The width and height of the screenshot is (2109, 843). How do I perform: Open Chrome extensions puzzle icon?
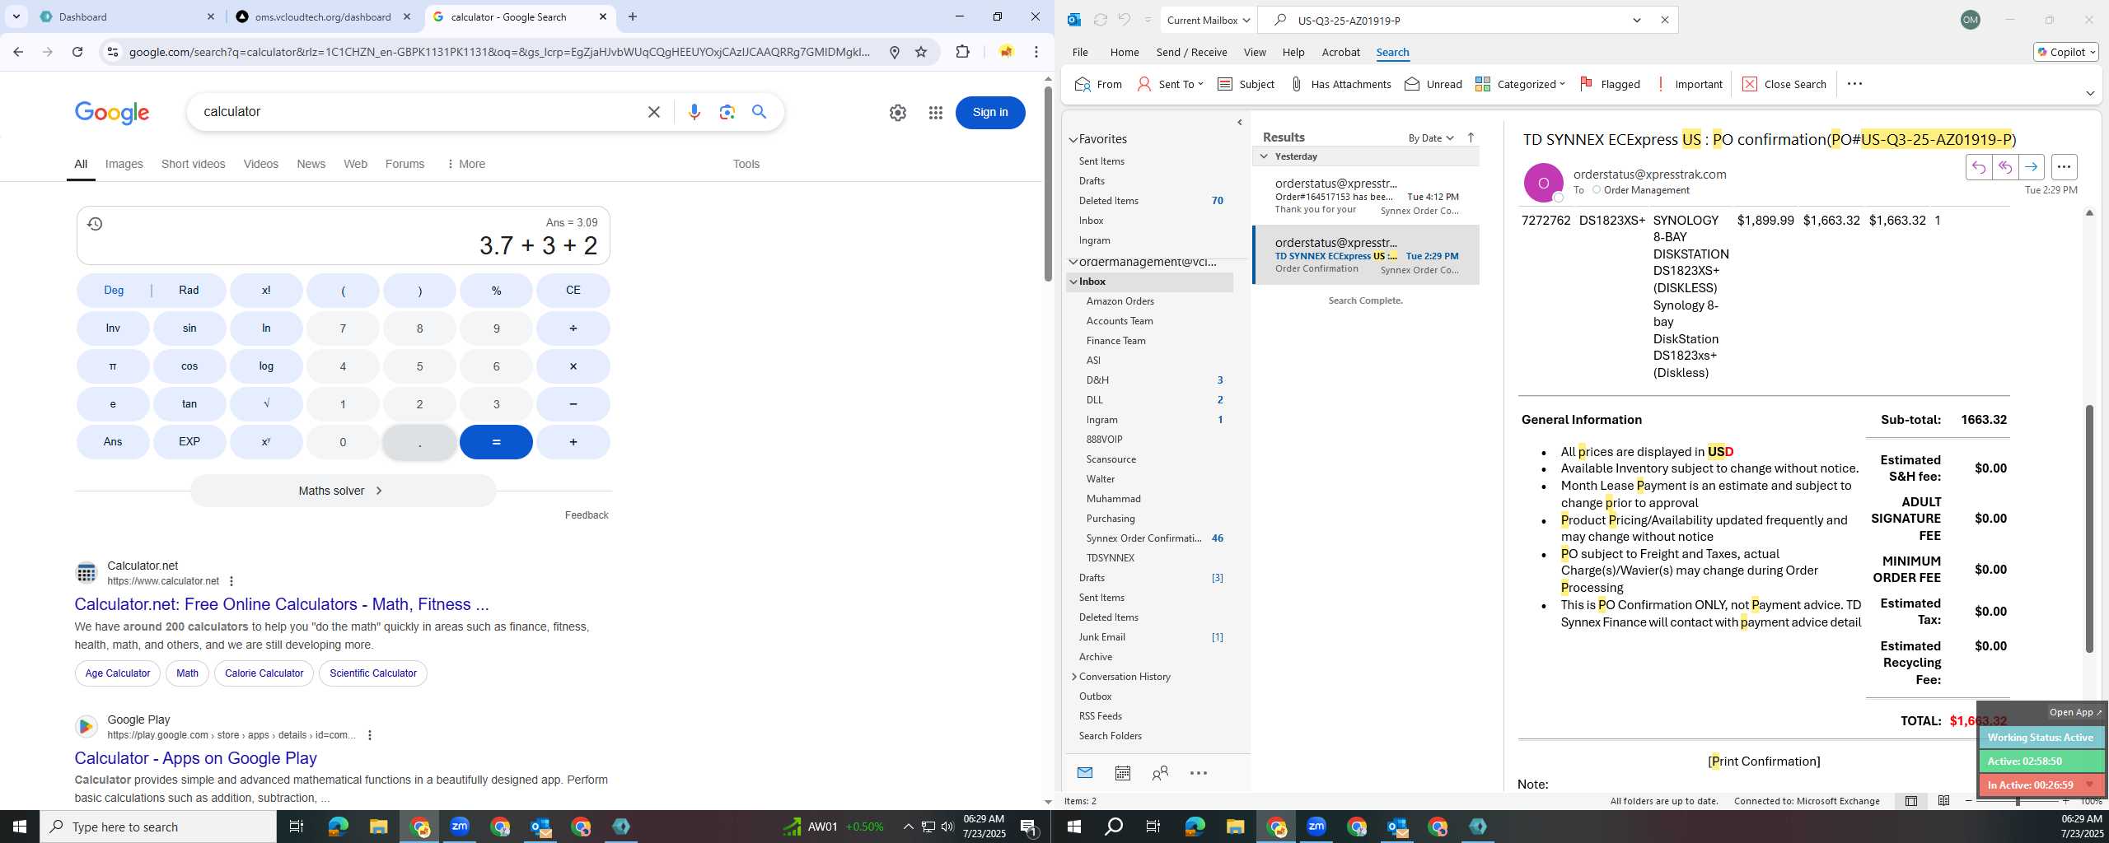962,52
